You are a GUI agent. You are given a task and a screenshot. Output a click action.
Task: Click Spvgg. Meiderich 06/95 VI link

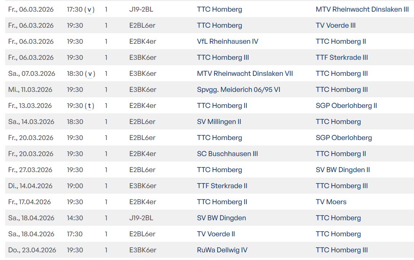coord(238,90)
